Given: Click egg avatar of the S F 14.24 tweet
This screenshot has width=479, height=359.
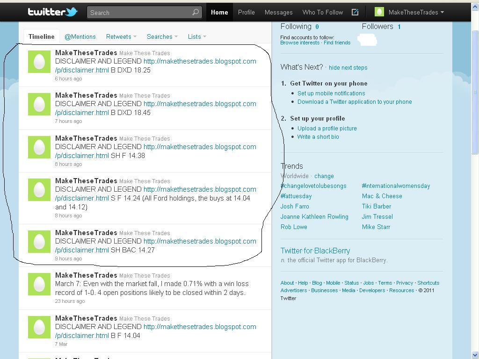Looking at the screenshot, I should pyautogui.click(x=39, y=190).
